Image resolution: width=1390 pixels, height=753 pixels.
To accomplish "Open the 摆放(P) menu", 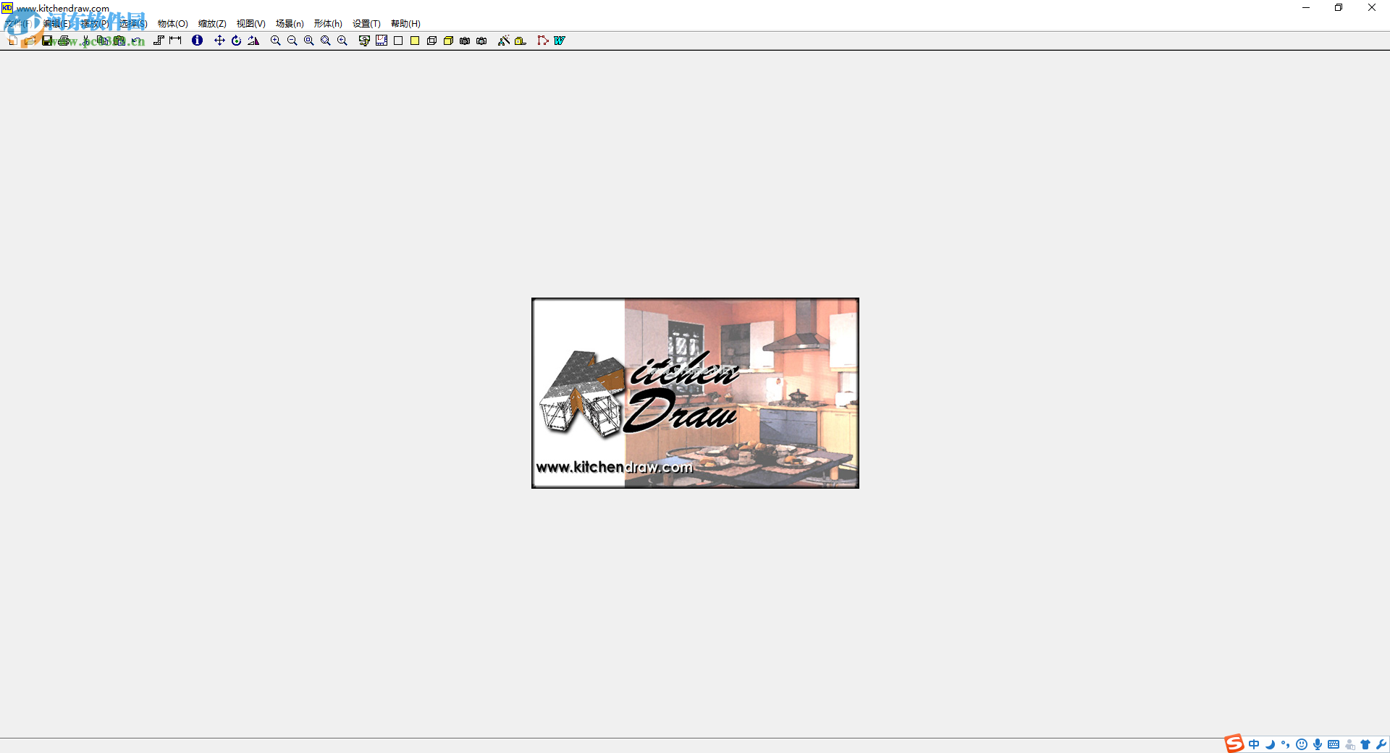I will coord(95,24).
